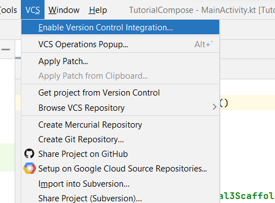The image size is (275, 203).
Task: Select Enable Version Control Integration
Action: (x=120, y=28)
